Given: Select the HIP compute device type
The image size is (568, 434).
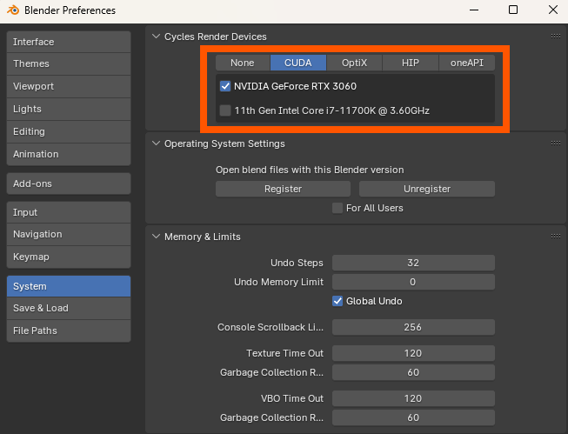Looking at the screenshot, I should tap(411, 63).
